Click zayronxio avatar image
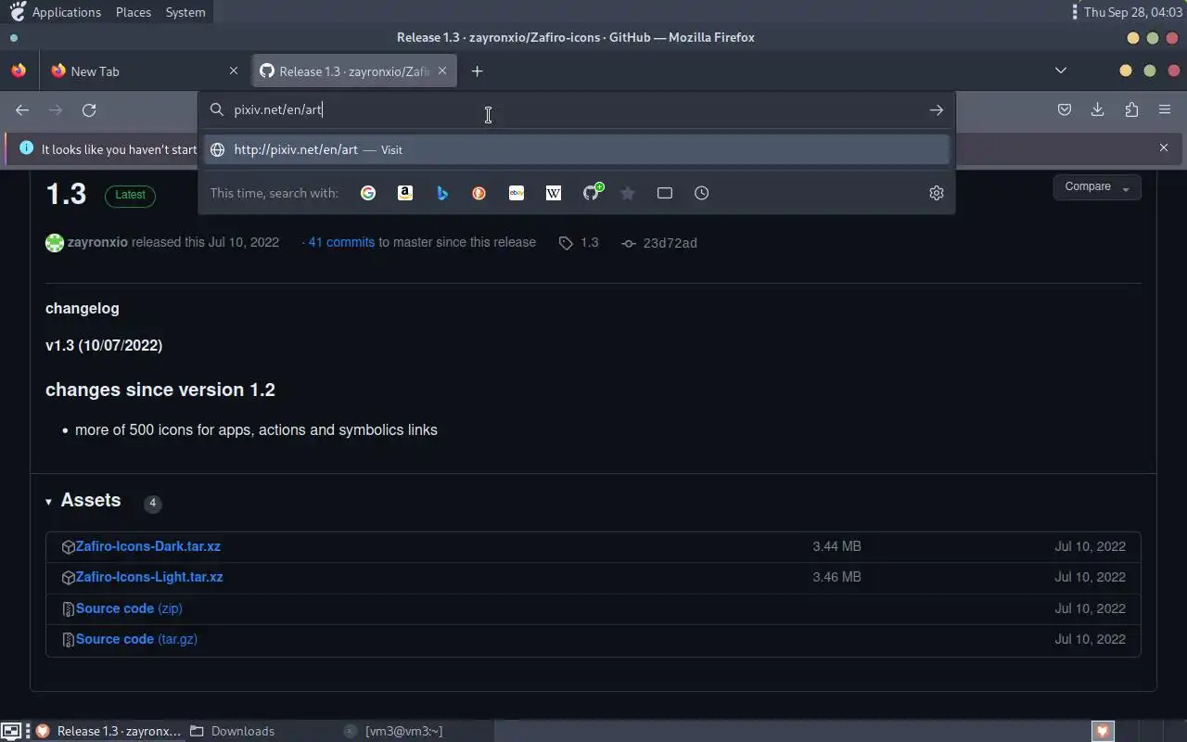This screenshot has height=742, width=1187. 55,243
